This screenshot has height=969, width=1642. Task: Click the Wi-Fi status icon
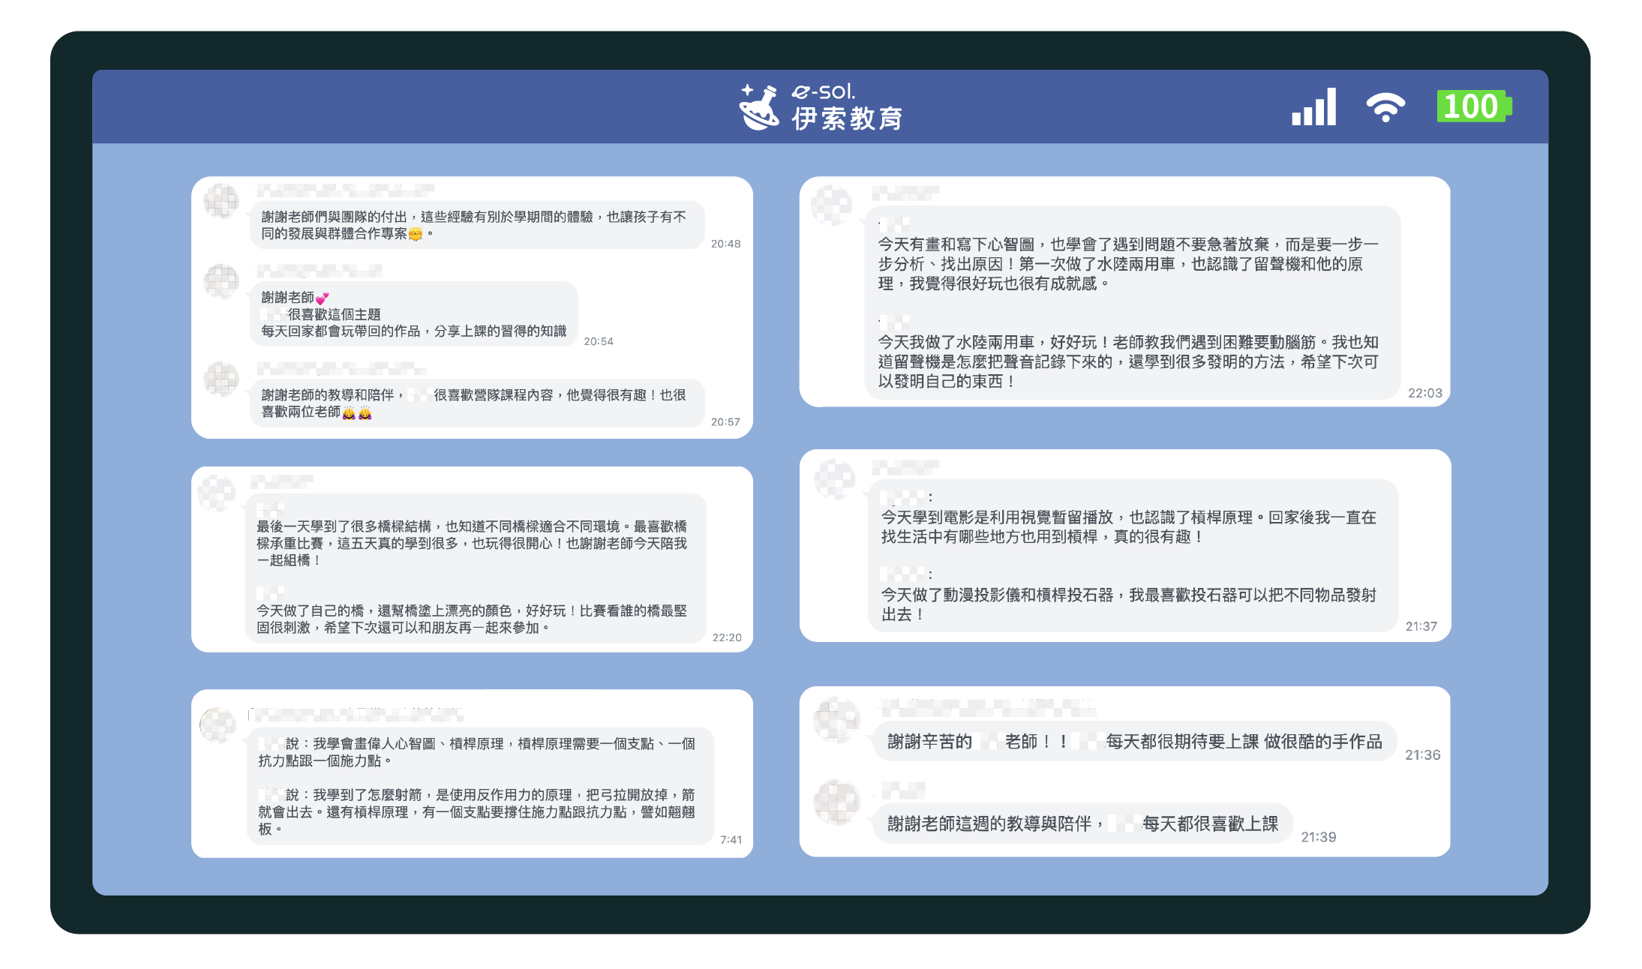point(1385,107)
